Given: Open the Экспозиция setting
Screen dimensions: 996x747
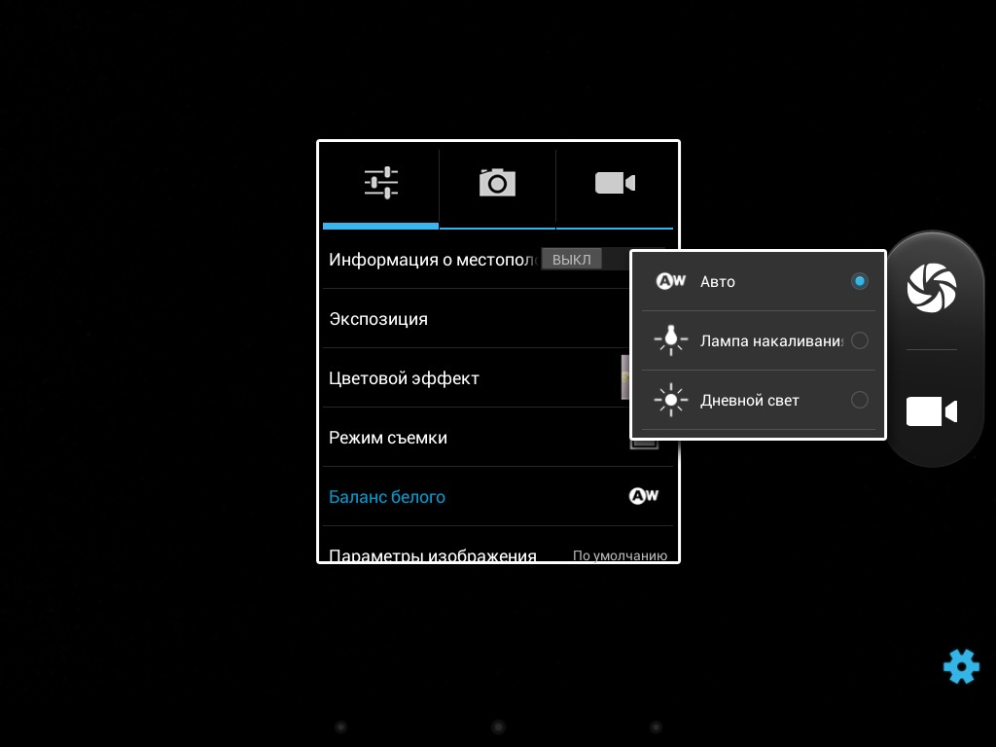Looking at the screenshot, I should pyautogui.click(x=378, y=319).
